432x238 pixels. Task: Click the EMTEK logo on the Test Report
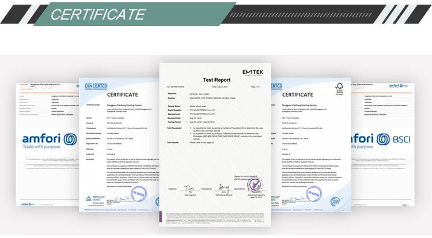click(x=253, y=73)
